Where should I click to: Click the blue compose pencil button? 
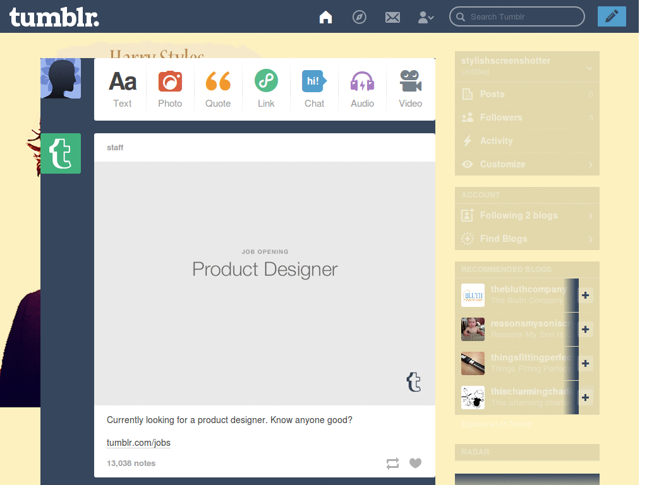pos(612,16)
